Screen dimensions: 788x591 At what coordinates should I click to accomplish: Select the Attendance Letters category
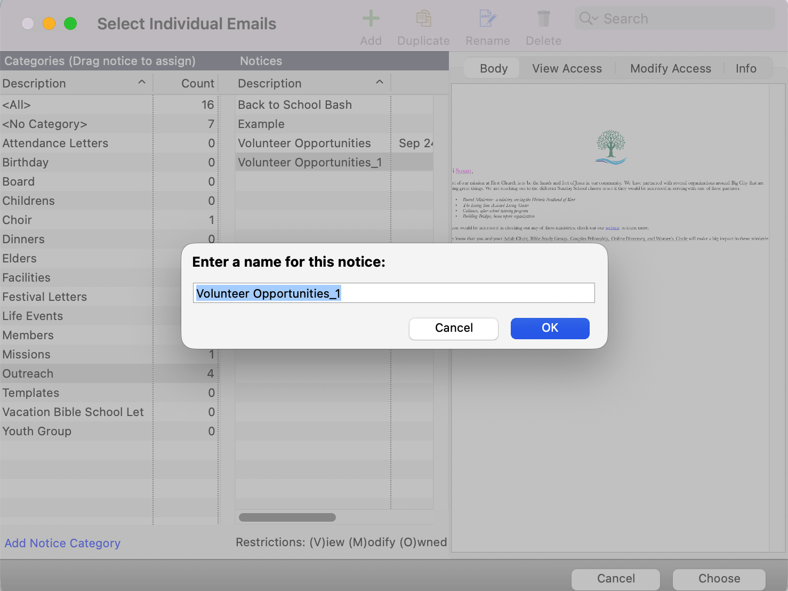tap(109, 143)
